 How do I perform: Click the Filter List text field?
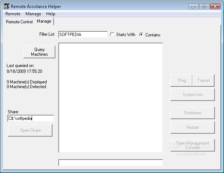[83, 35]
